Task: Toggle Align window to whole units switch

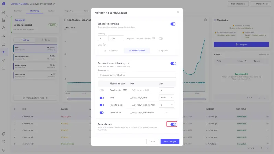Action: point(161,38)
